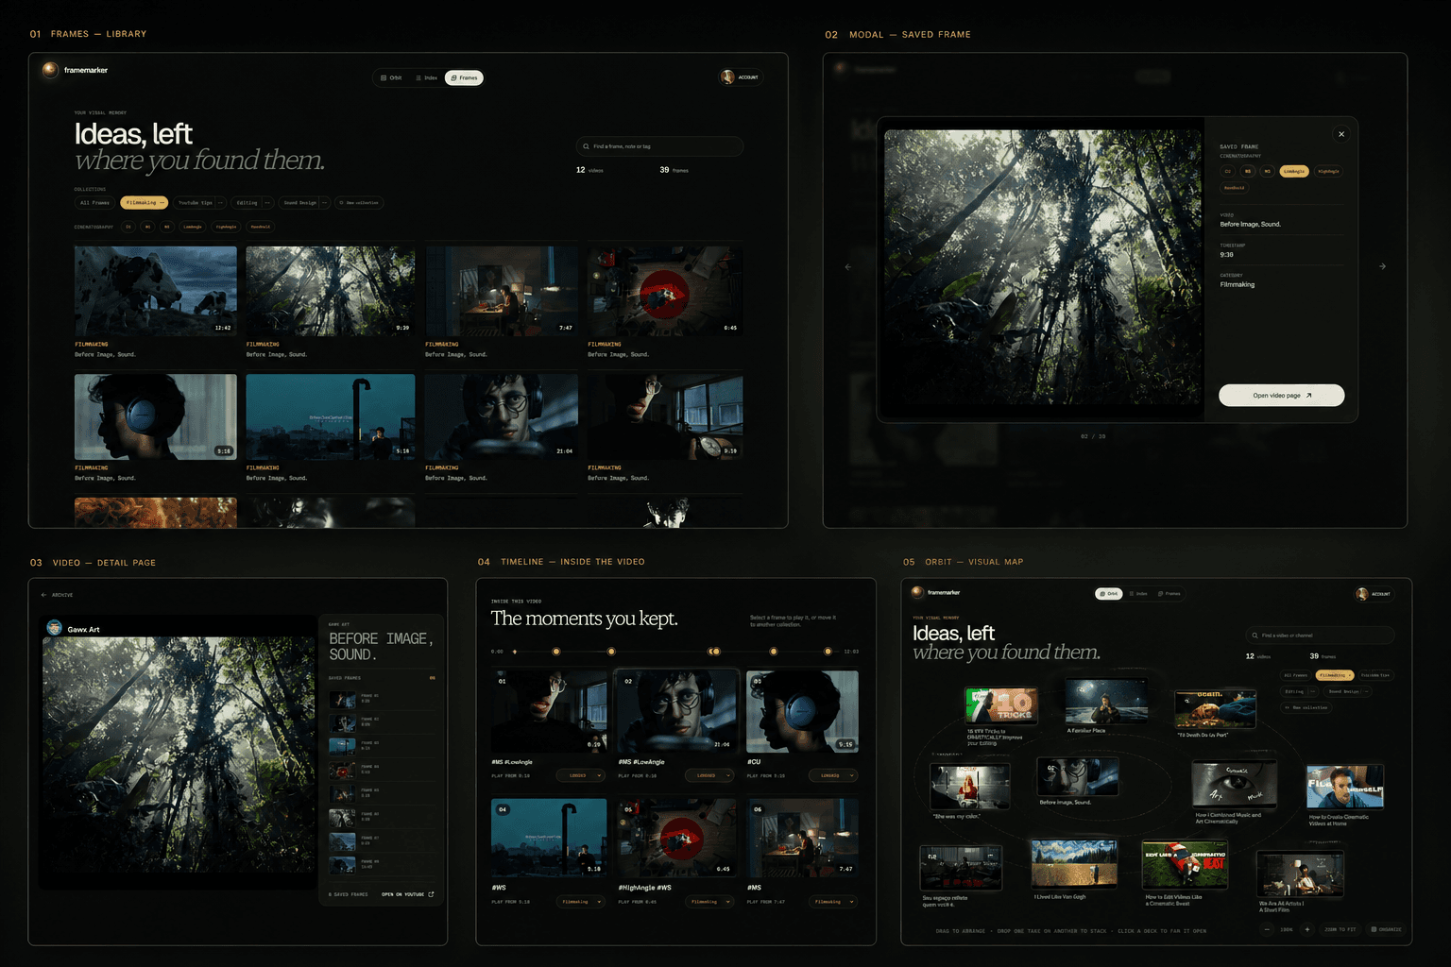The width and height of the screenshot is (1451, 967).
Task: Click Organize in Orbit map footer
Action: coord(1386,929)
